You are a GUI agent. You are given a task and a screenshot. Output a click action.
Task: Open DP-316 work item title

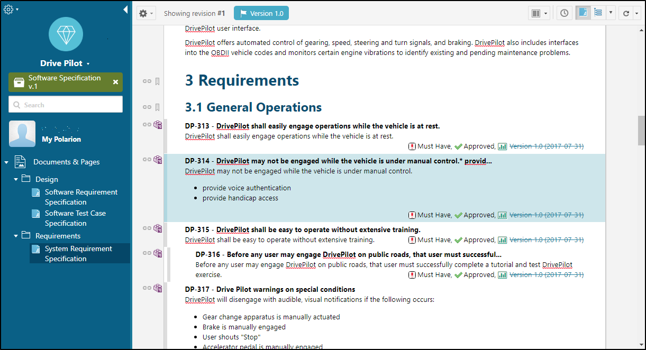[x=349, y=254]
